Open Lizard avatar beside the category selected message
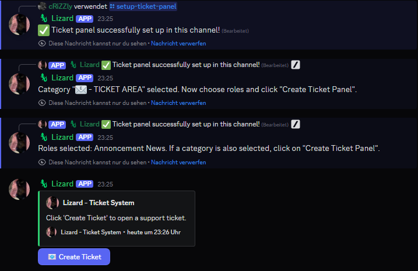 click(19, 83)
